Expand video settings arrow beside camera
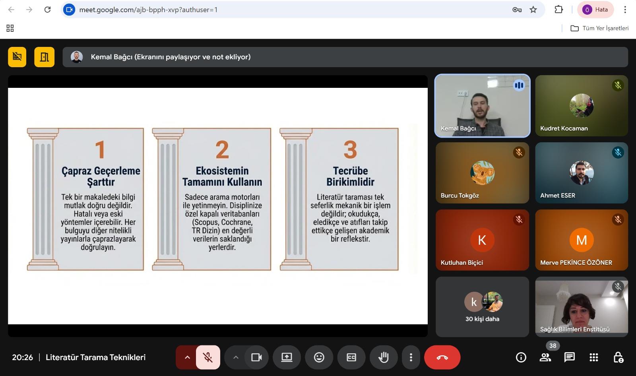636x376 pixels. pyautogui.click(x=236, y=357)
